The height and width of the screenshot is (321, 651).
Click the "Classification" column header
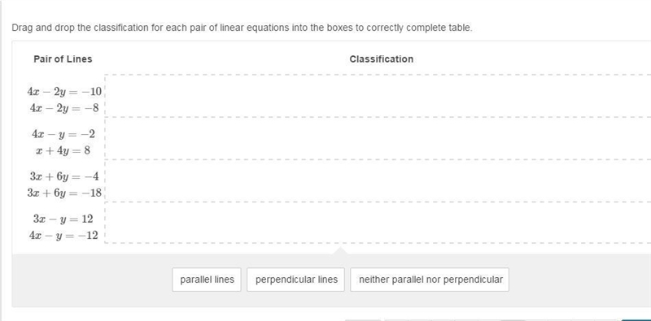click(x=381, y=59)
